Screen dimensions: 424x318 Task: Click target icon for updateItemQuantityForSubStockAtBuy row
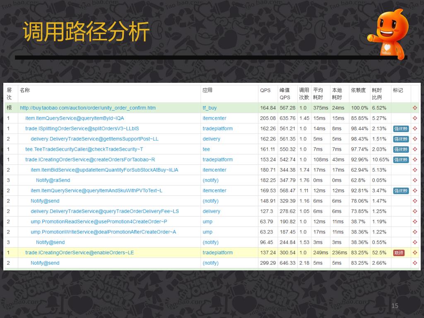(415, 170)
